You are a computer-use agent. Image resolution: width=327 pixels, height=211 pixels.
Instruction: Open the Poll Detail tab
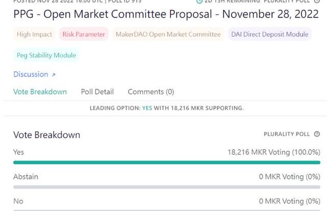(x=97, y=92)
